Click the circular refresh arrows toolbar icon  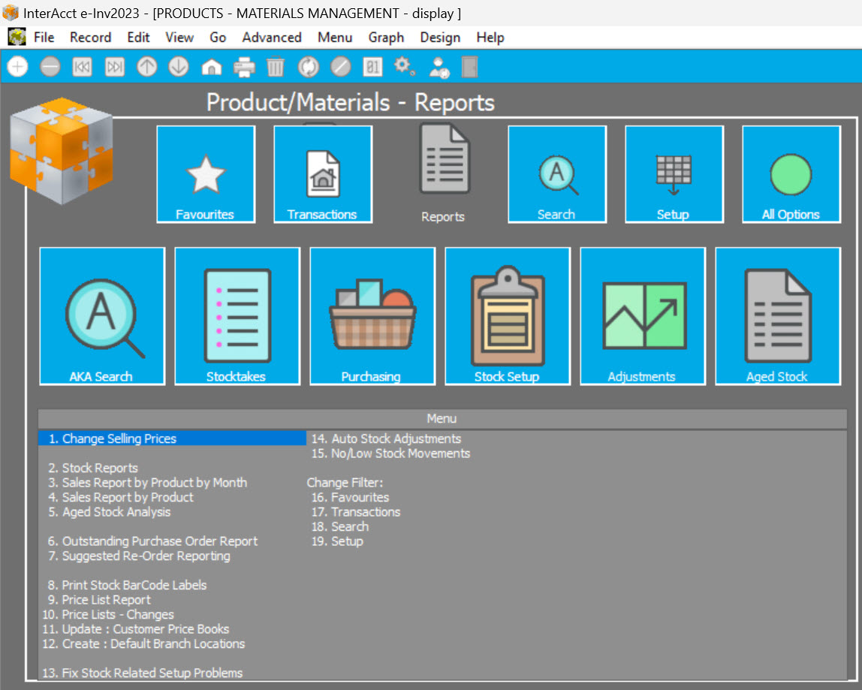(x=309, y=67)
